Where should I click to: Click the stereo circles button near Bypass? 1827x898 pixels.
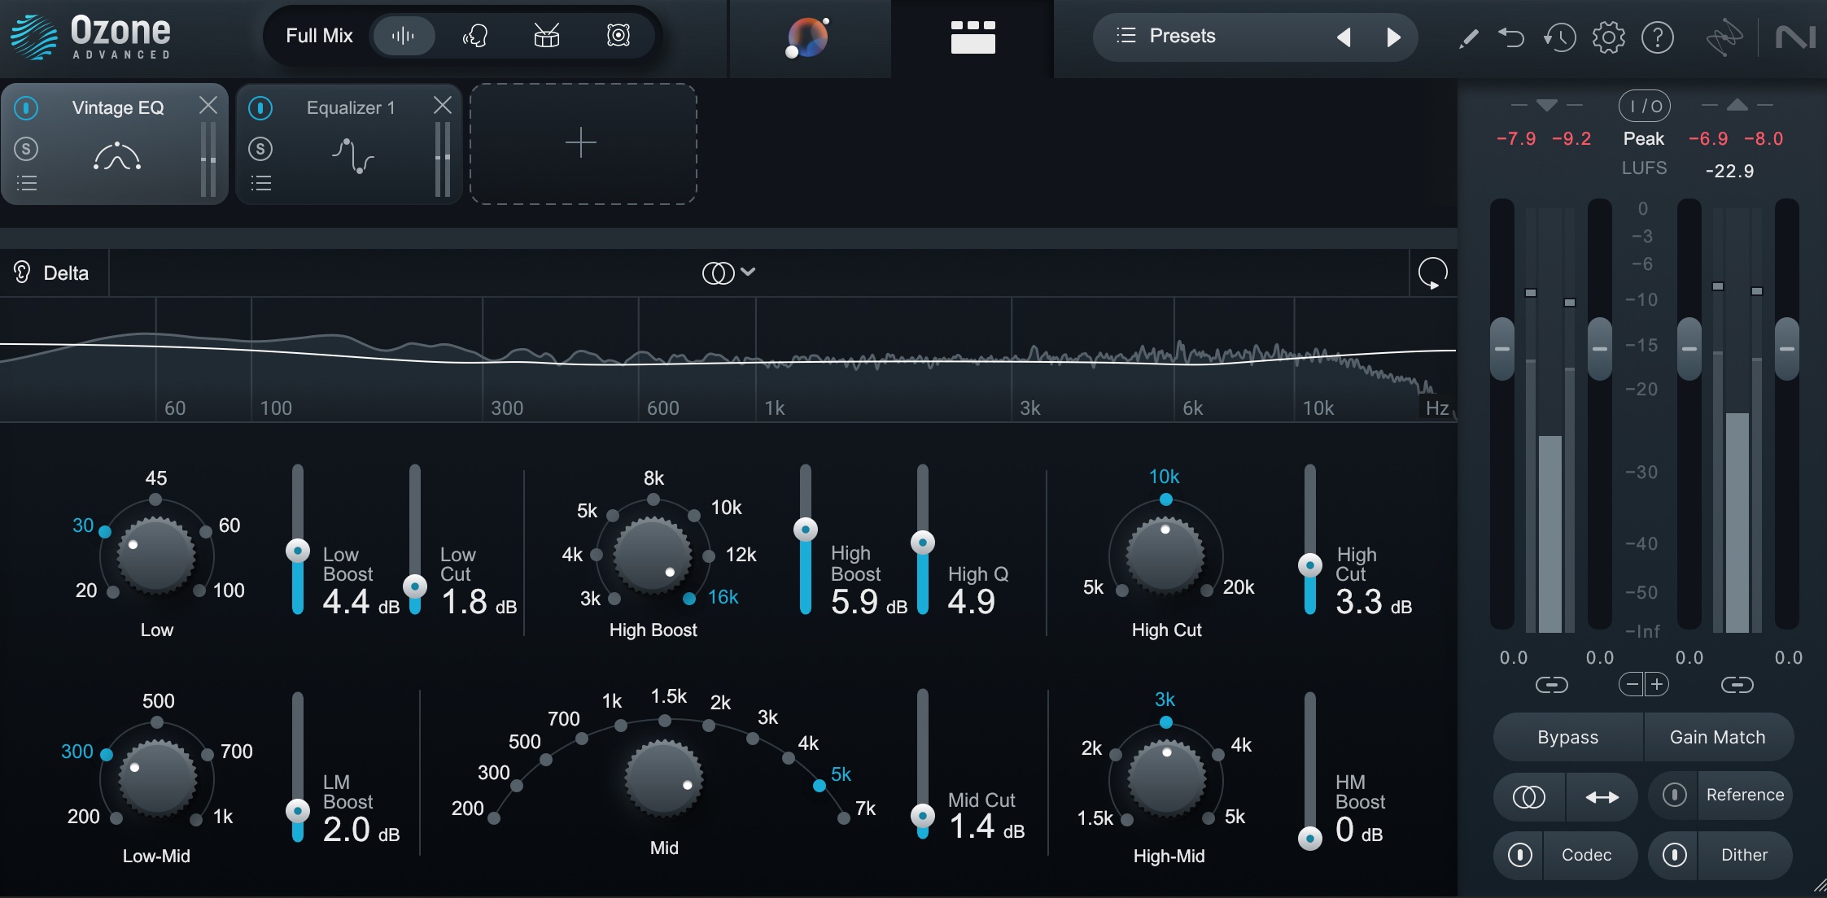(1529, 797)
